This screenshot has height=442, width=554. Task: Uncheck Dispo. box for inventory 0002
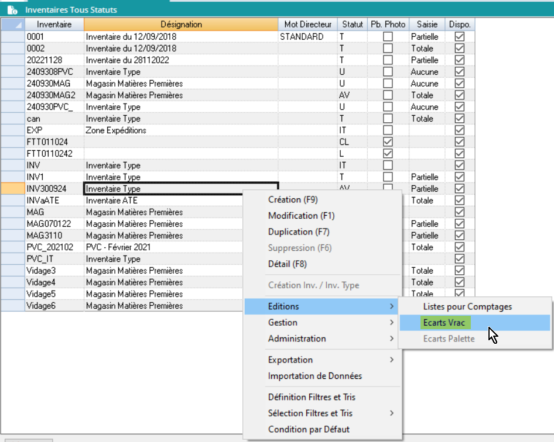pyautogui.click(x=460, y=49)
